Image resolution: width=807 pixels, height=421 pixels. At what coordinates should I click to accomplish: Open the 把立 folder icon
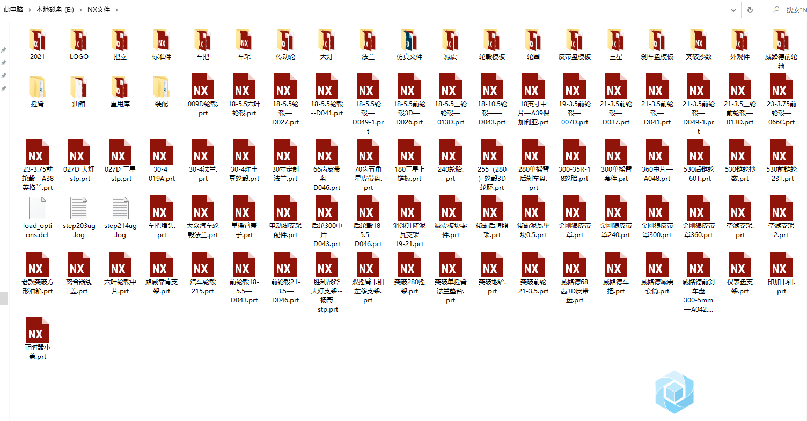point(120,40)
